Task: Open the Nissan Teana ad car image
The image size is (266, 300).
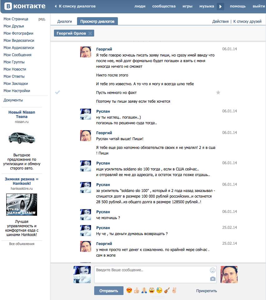Action: [x=22, y=138]
